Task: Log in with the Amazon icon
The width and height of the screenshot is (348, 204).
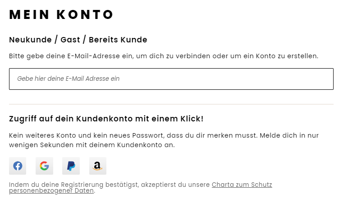Action: click(x=98, y=166)
